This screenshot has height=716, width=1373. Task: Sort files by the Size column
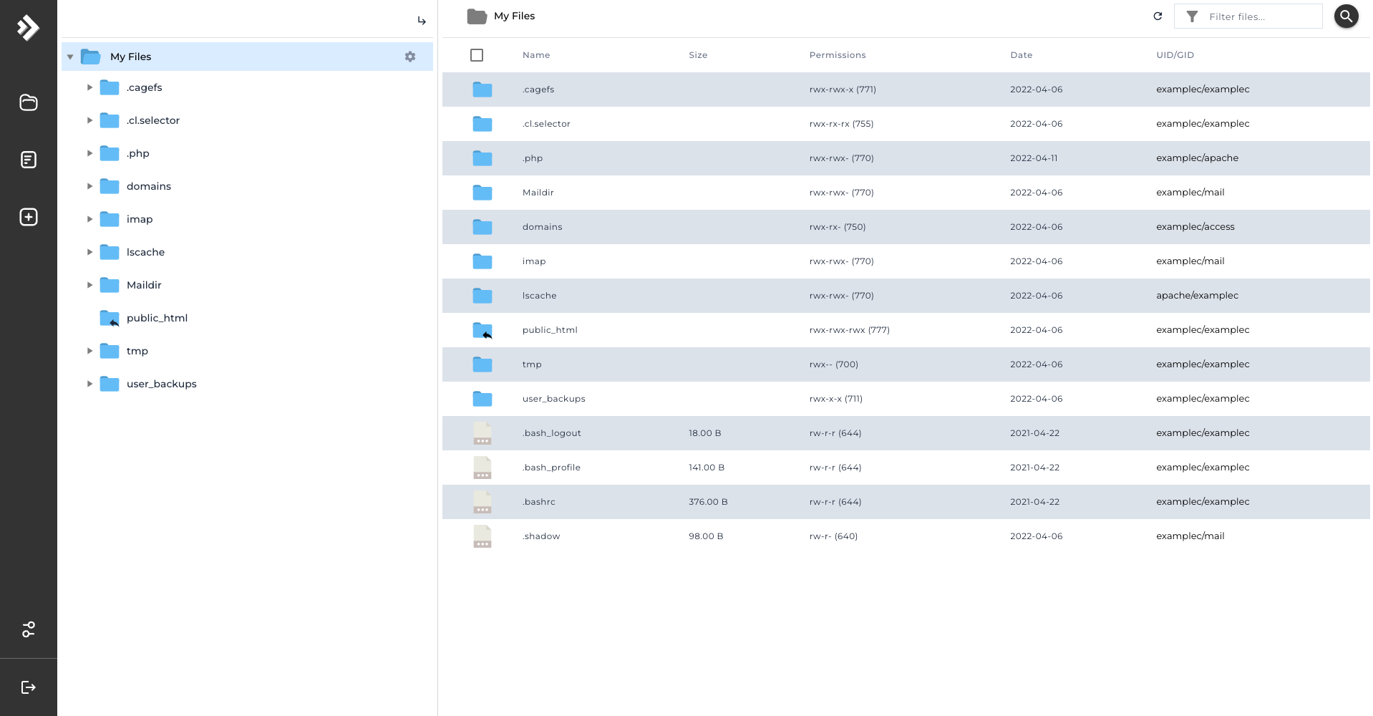click(698, 54)
